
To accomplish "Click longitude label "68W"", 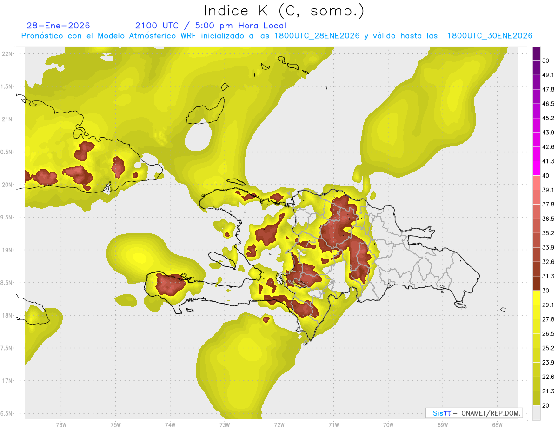I will coord(497,425).
